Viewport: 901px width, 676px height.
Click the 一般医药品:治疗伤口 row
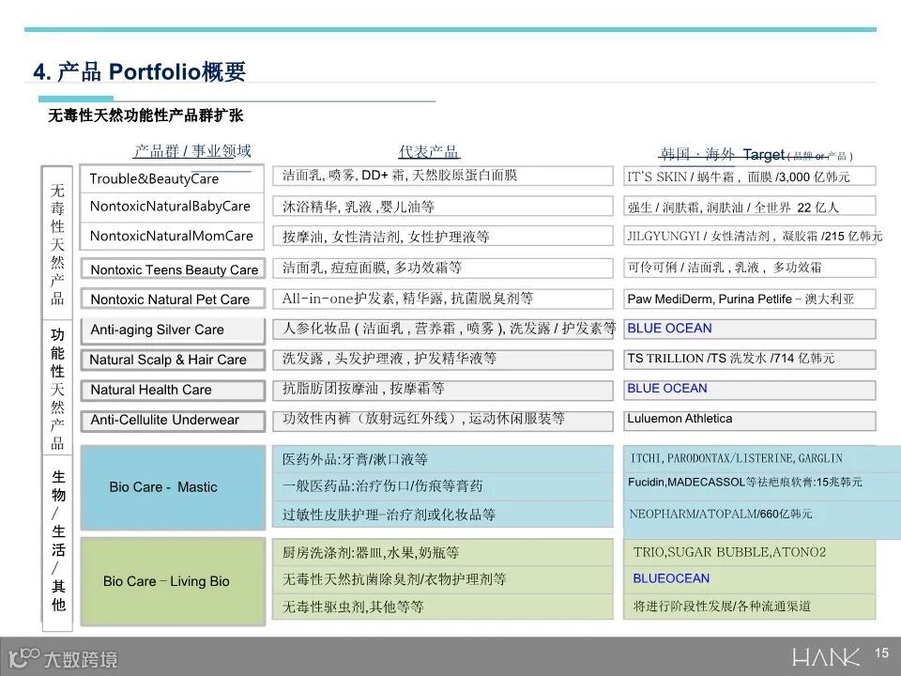(x=442, y=486)
